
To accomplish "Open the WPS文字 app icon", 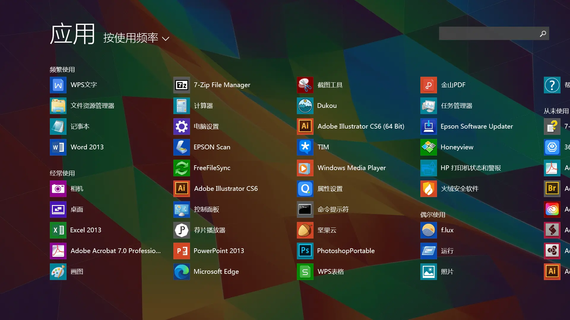I will [58, 85].
